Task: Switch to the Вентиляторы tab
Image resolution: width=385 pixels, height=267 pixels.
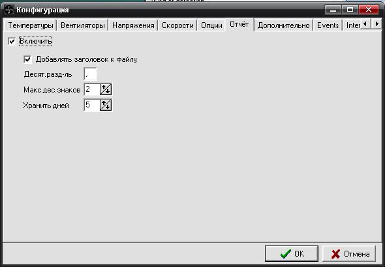Action: (x=83, y=25)
